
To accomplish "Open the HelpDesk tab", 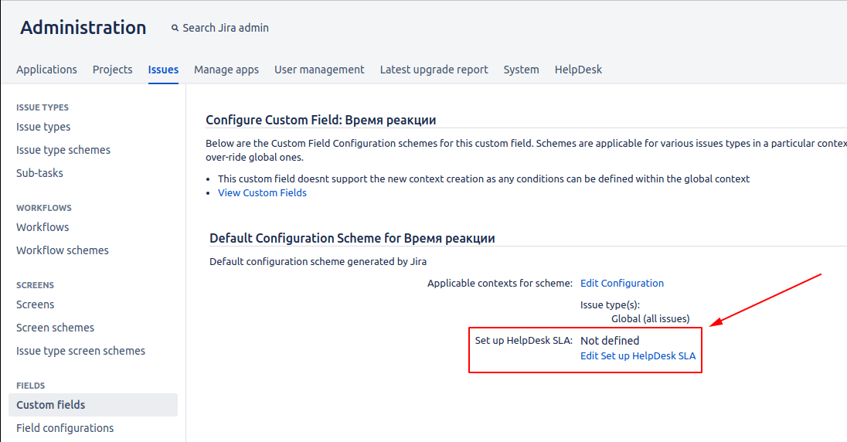I will pos(578,70).
